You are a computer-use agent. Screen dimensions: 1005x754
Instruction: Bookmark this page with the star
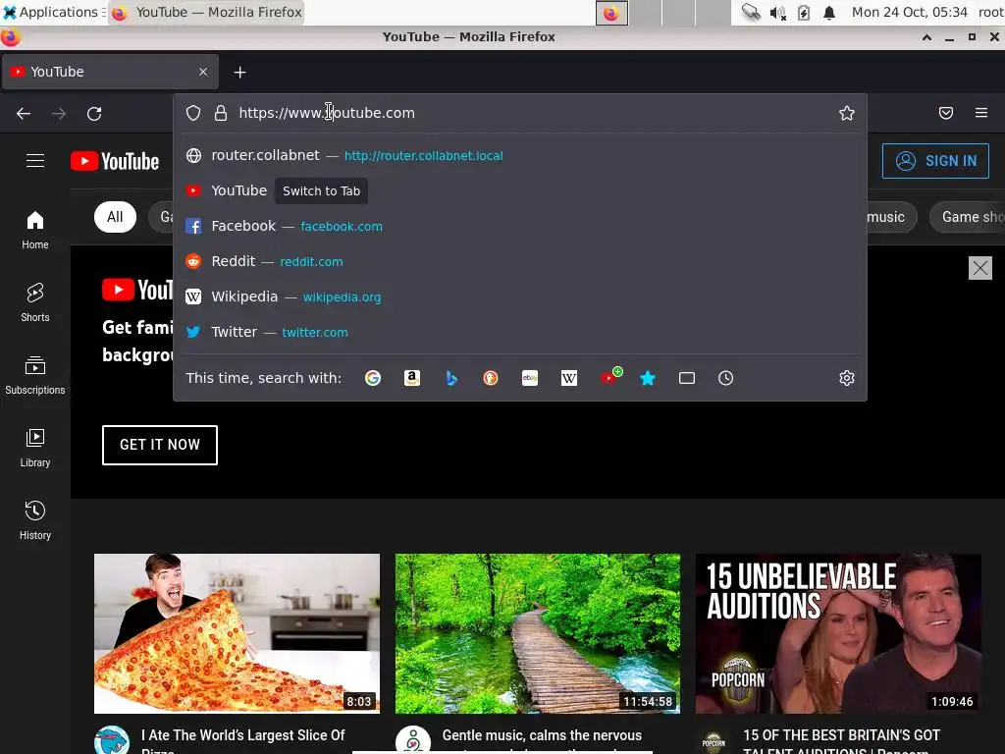coord(847,114)
